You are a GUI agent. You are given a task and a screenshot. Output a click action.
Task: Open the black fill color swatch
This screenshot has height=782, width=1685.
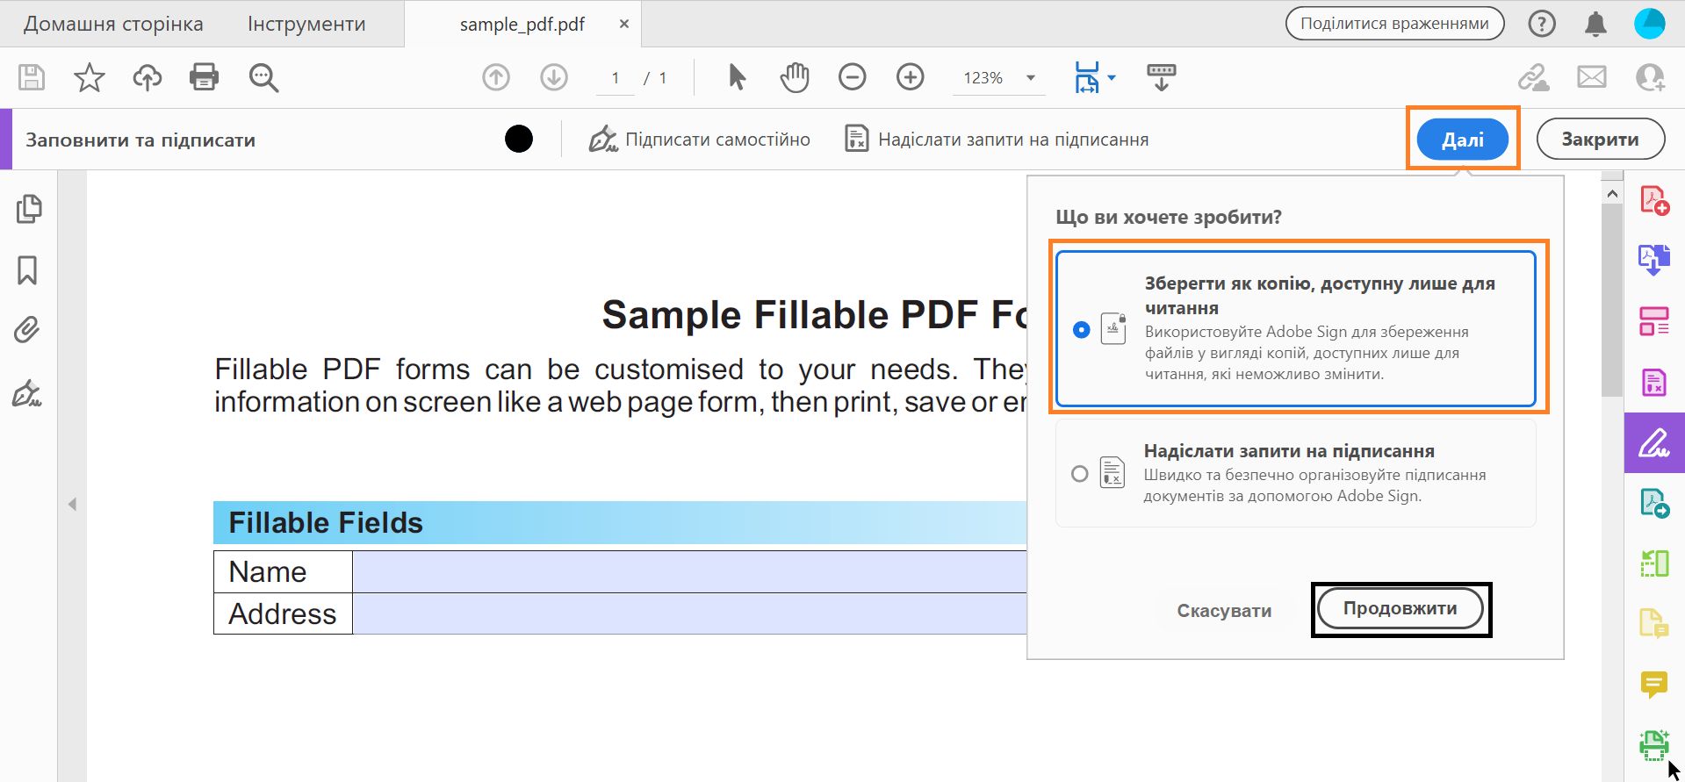[x=519, y=139]
